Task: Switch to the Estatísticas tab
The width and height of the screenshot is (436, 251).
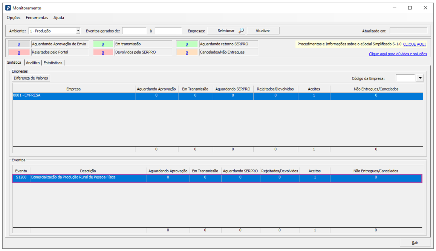Action: pyautogui.click(x=53, y=63)
